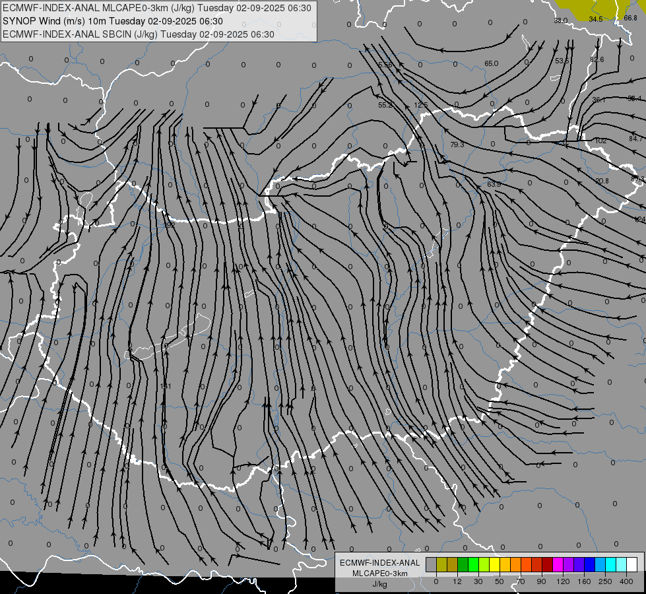Click the bright green legend swatch
The image size is (646, 594).
pyautogui.click(x=473, y=564)
